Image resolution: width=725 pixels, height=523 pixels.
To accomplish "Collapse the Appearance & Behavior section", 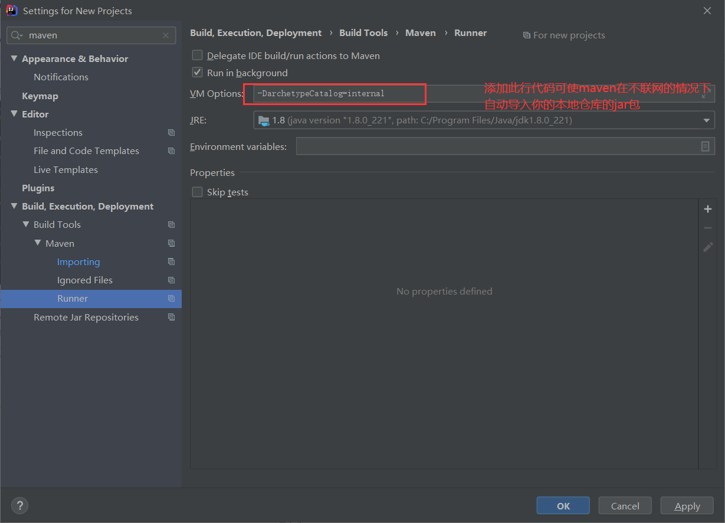I will pyautogui.click(x=14, y=59).
